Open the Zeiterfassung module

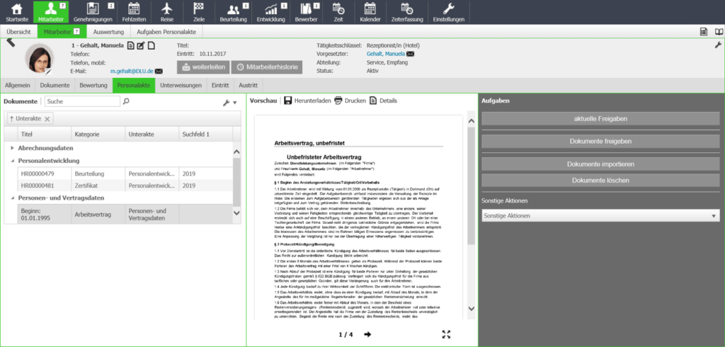(407, 12)
